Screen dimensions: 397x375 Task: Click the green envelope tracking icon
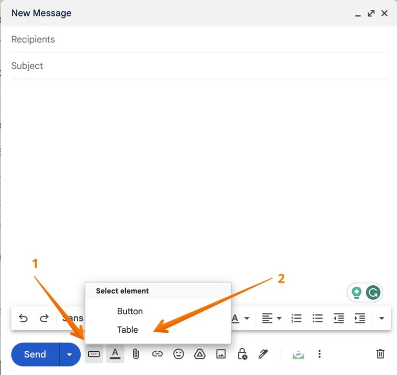pos(298,354)
